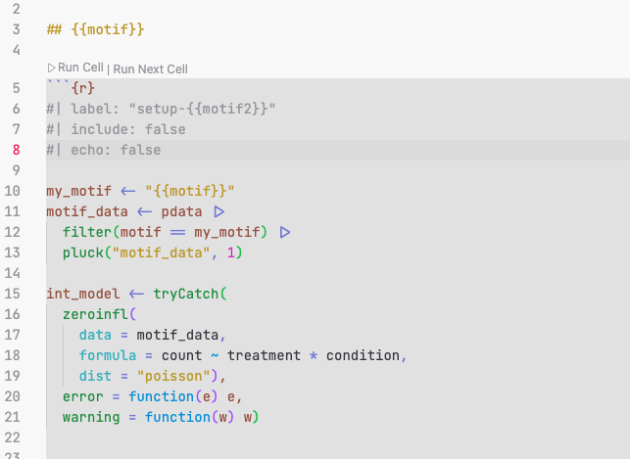This screenshot has height=459, width=630.
Task: Click line number 8 in the gutter
Action: (x=16, y=150)
